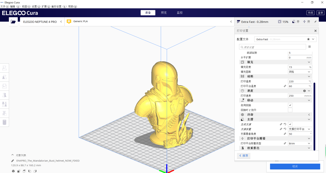
Task: Go back to 推荐 recommended settings
Action: (243, 156)
